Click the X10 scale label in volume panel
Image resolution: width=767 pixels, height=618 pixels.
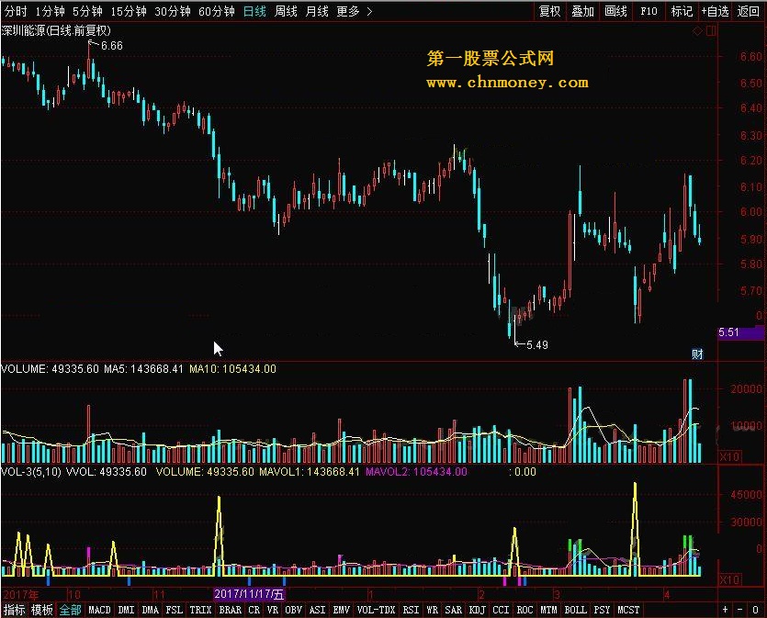coord(730,456)
